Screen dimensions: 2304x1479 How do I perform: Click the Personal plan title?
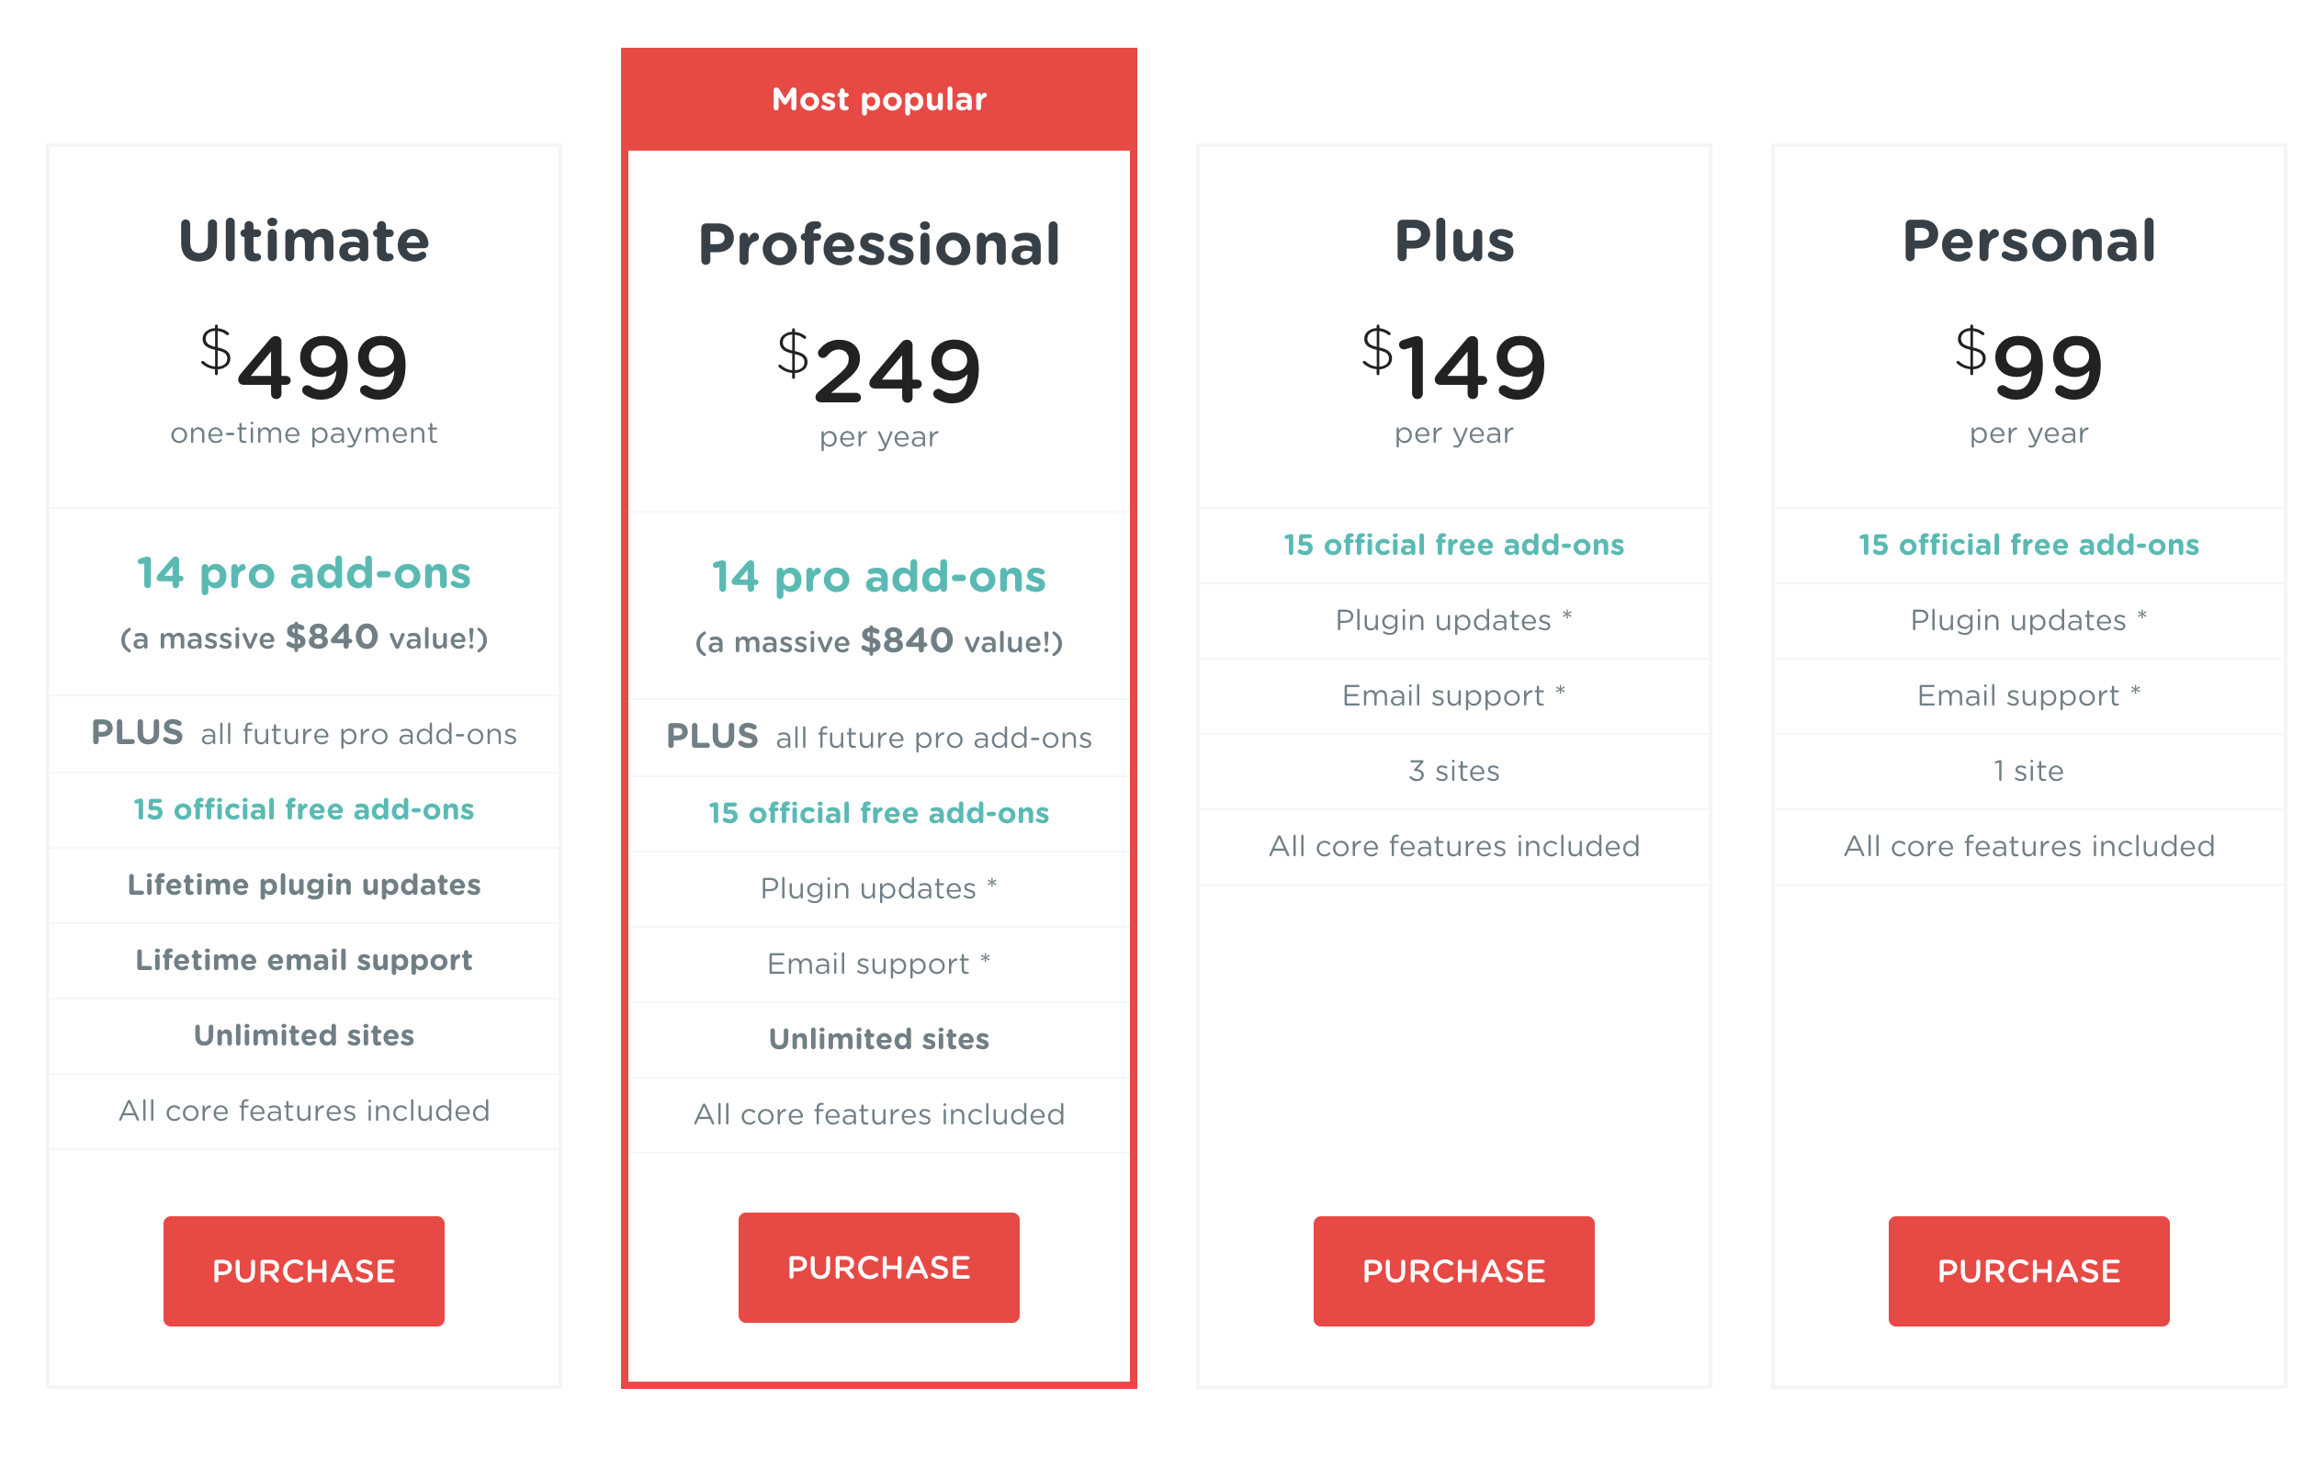pyautogui.click(x=2028, y=240)
